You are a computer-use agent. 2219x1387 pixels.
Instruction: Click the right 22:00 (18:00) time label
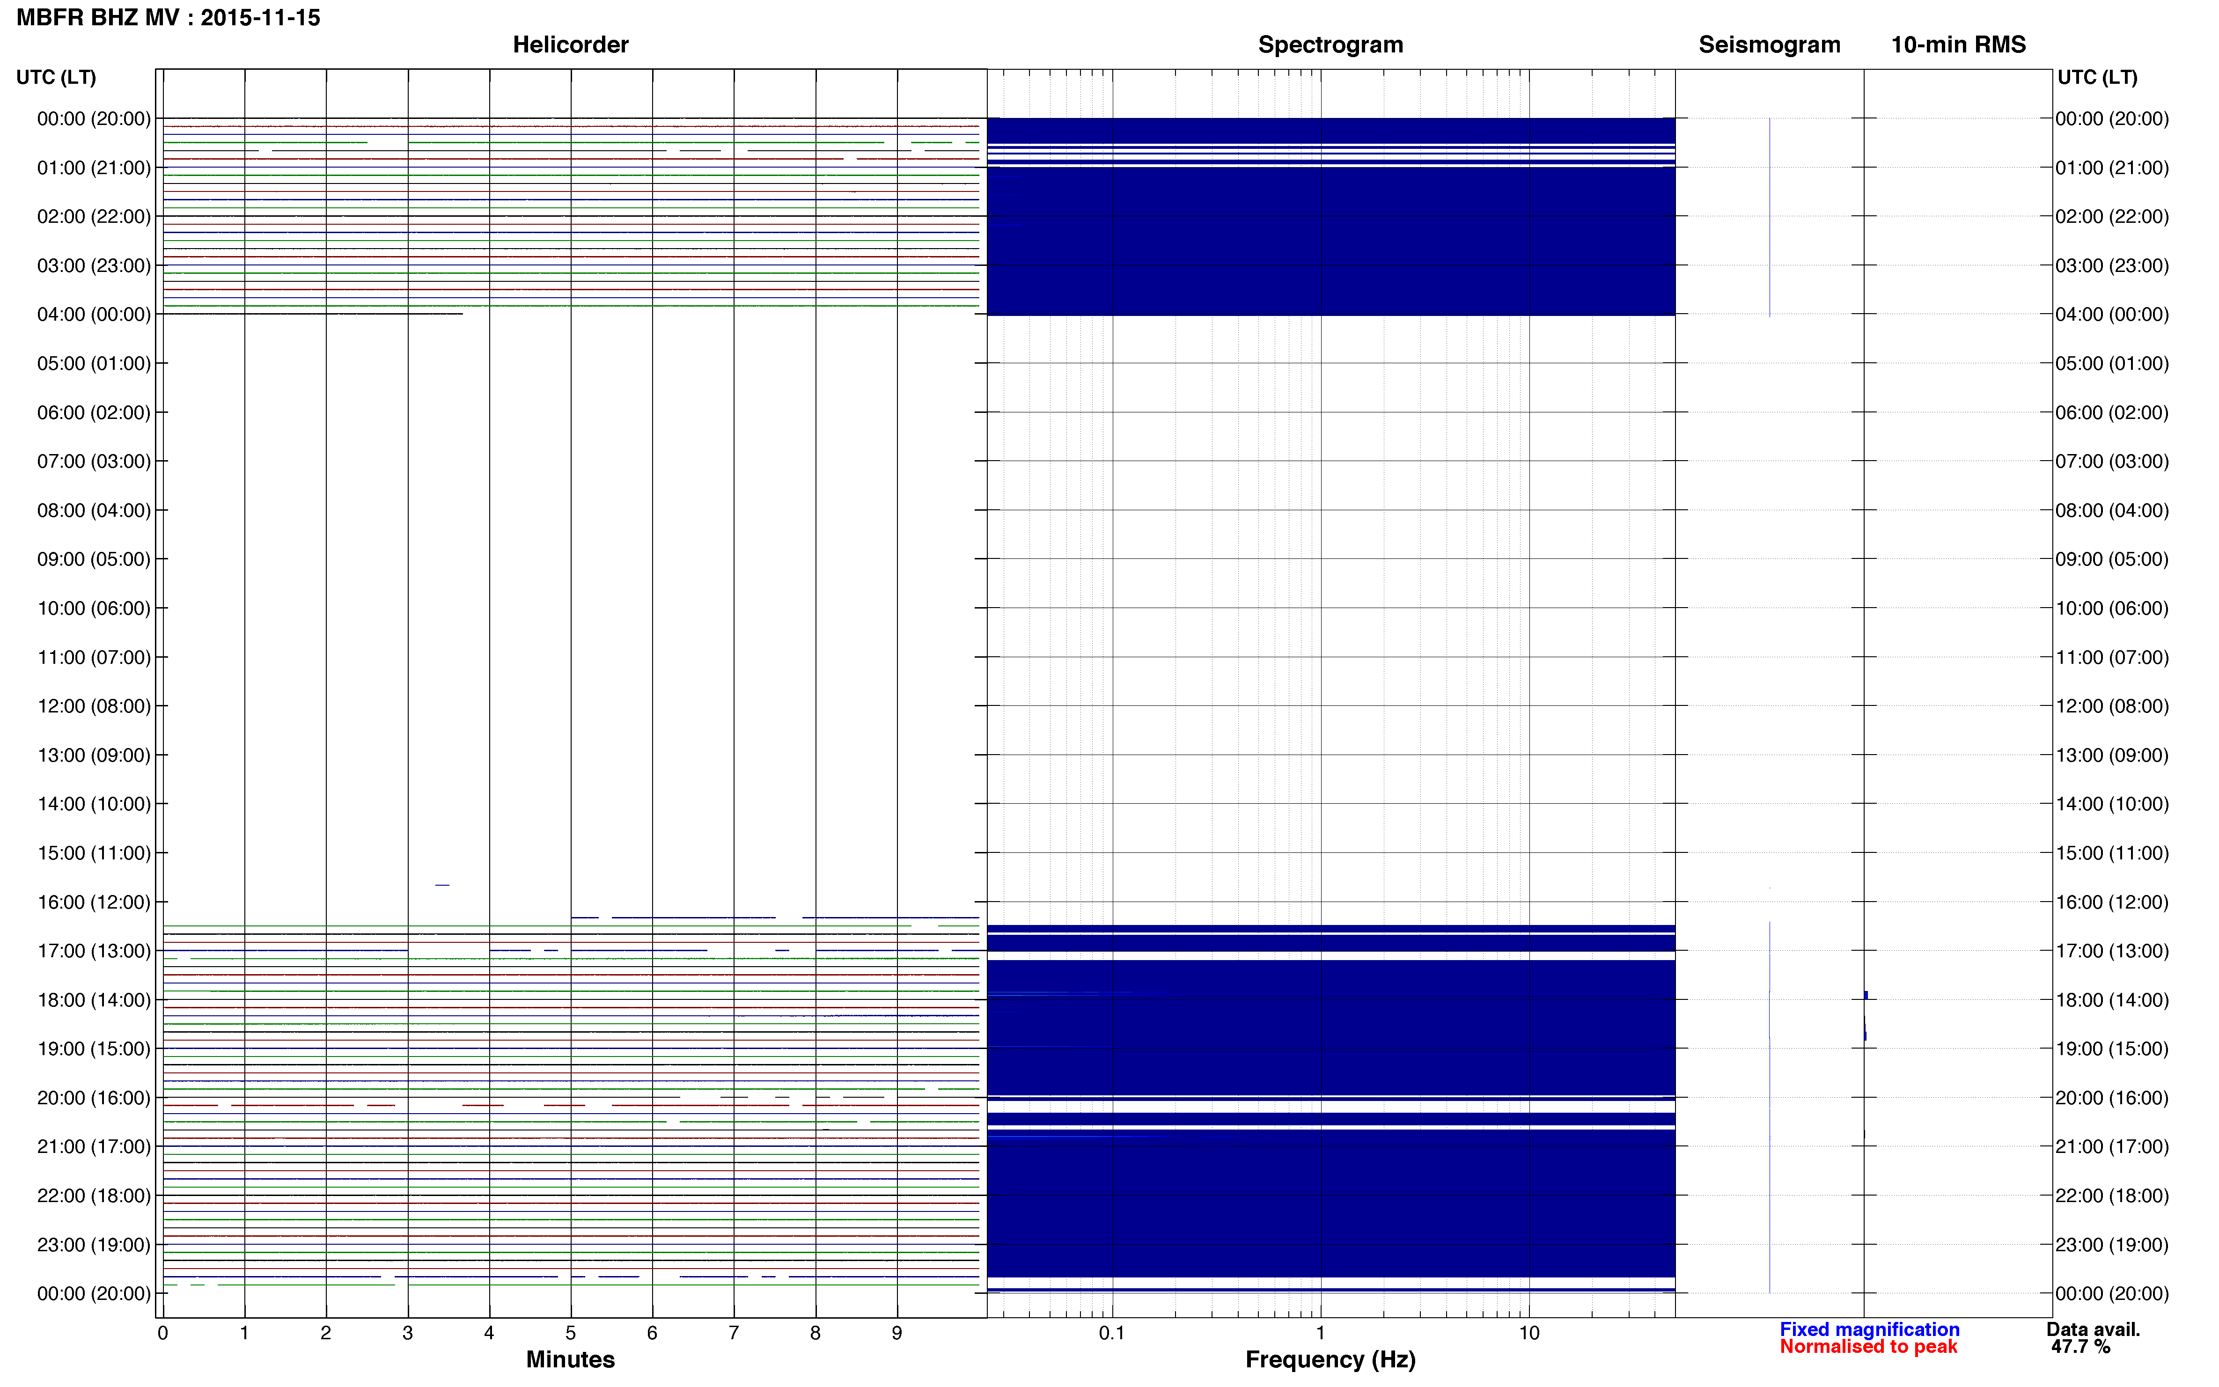point(2112,1196)
